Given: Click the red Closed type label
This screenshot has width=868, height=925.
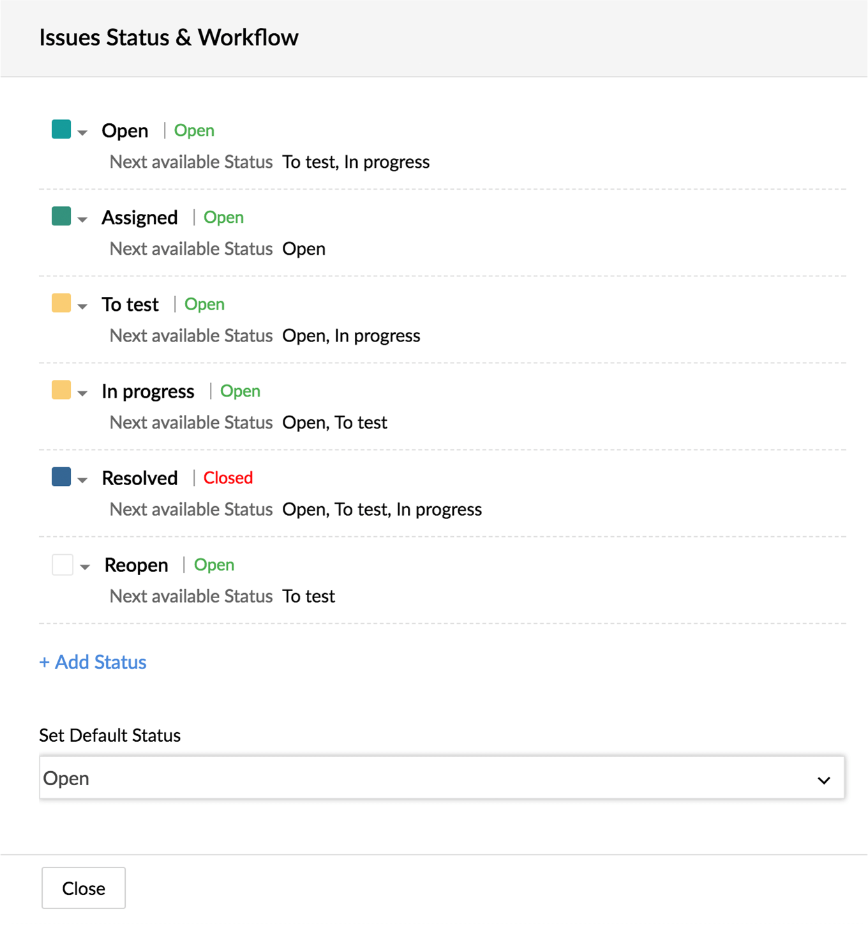Looking at the screenshot, I should (x=228, y=478).
